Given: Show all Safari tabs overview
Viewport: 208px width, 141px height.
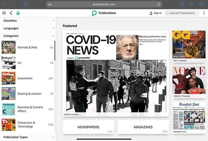Looking at the screenshot, I should click(202, 4).
